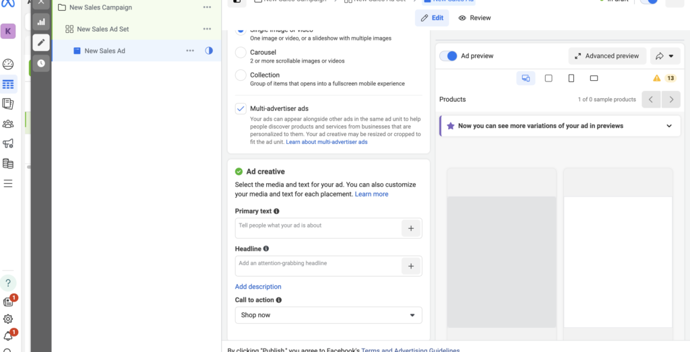Open the Call to action Shop now dropdown
Screen dimensions: 690x352
click(328, 315)
